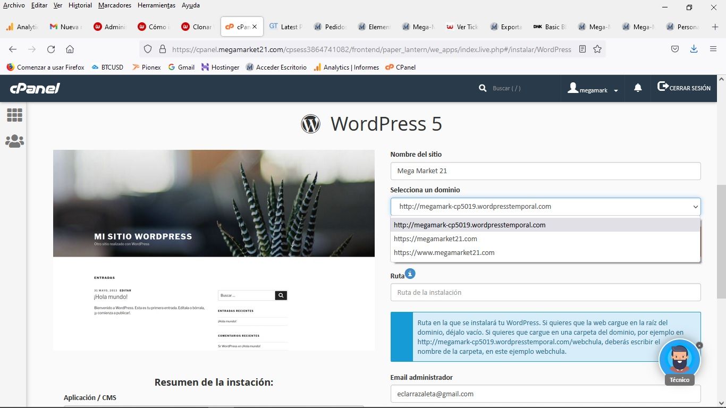This screenshot has height=408, width=726.
Task: Switch to the Nueva Gmail tab
Action: (65, 27)
